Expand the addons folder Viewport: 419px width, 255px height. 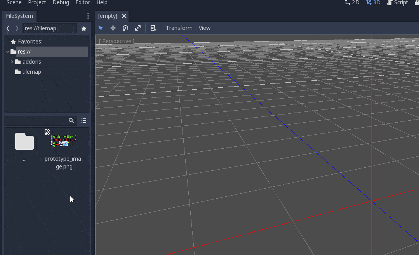click(12, 61)
